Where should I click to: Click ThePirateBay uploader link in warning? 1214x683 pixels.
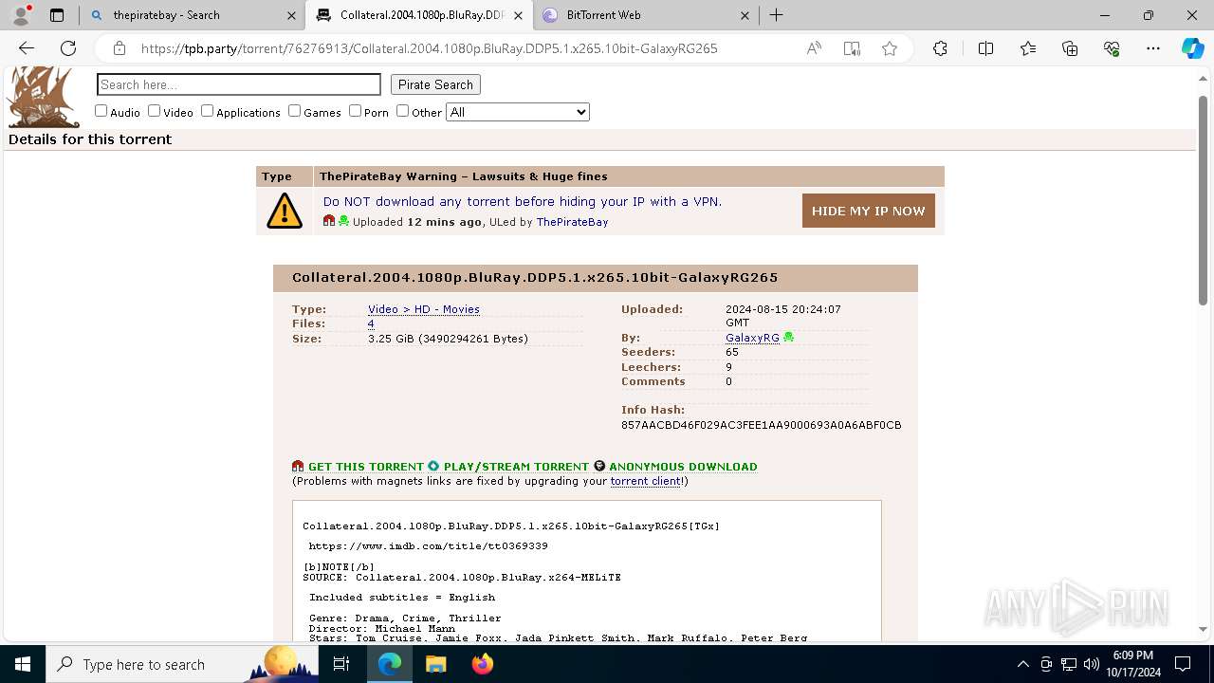pos(572,222)
